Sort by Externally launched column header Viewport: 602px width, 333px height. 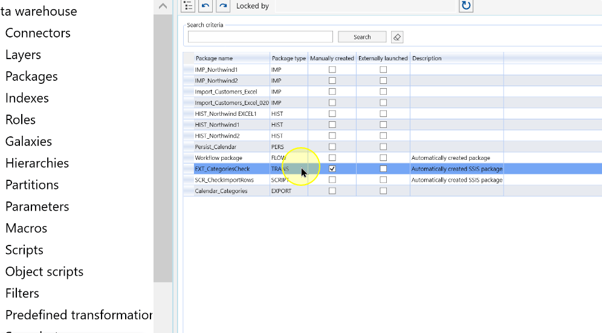point(383,59)
